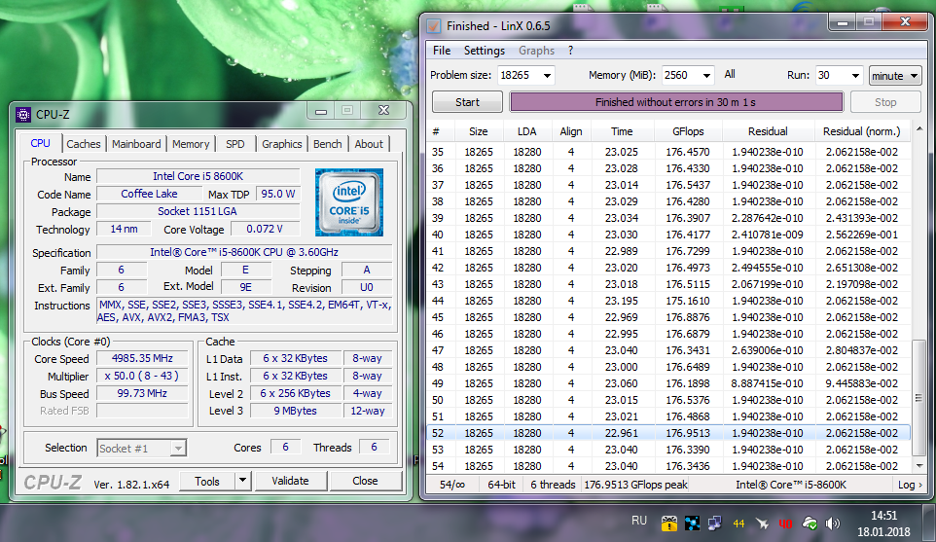This screenshot has height=542, width=936.
Task: Click the scrollbar up arrow in LinX results
Action: pyautogui.click(x=918, y=129)
